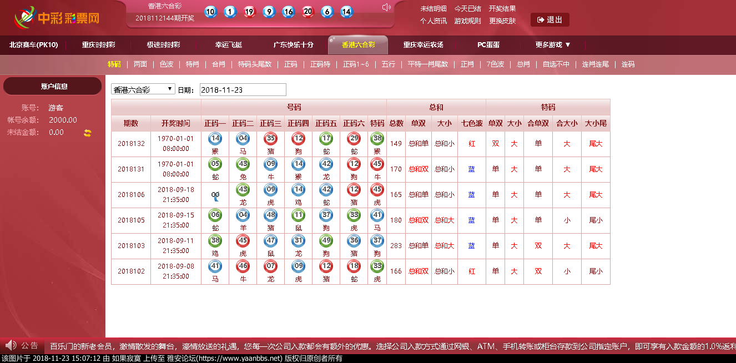Viewport: 736px width, 363px height.
Task: Click ball 14 in row 2018132 正码一
Action: click(215, 139)
